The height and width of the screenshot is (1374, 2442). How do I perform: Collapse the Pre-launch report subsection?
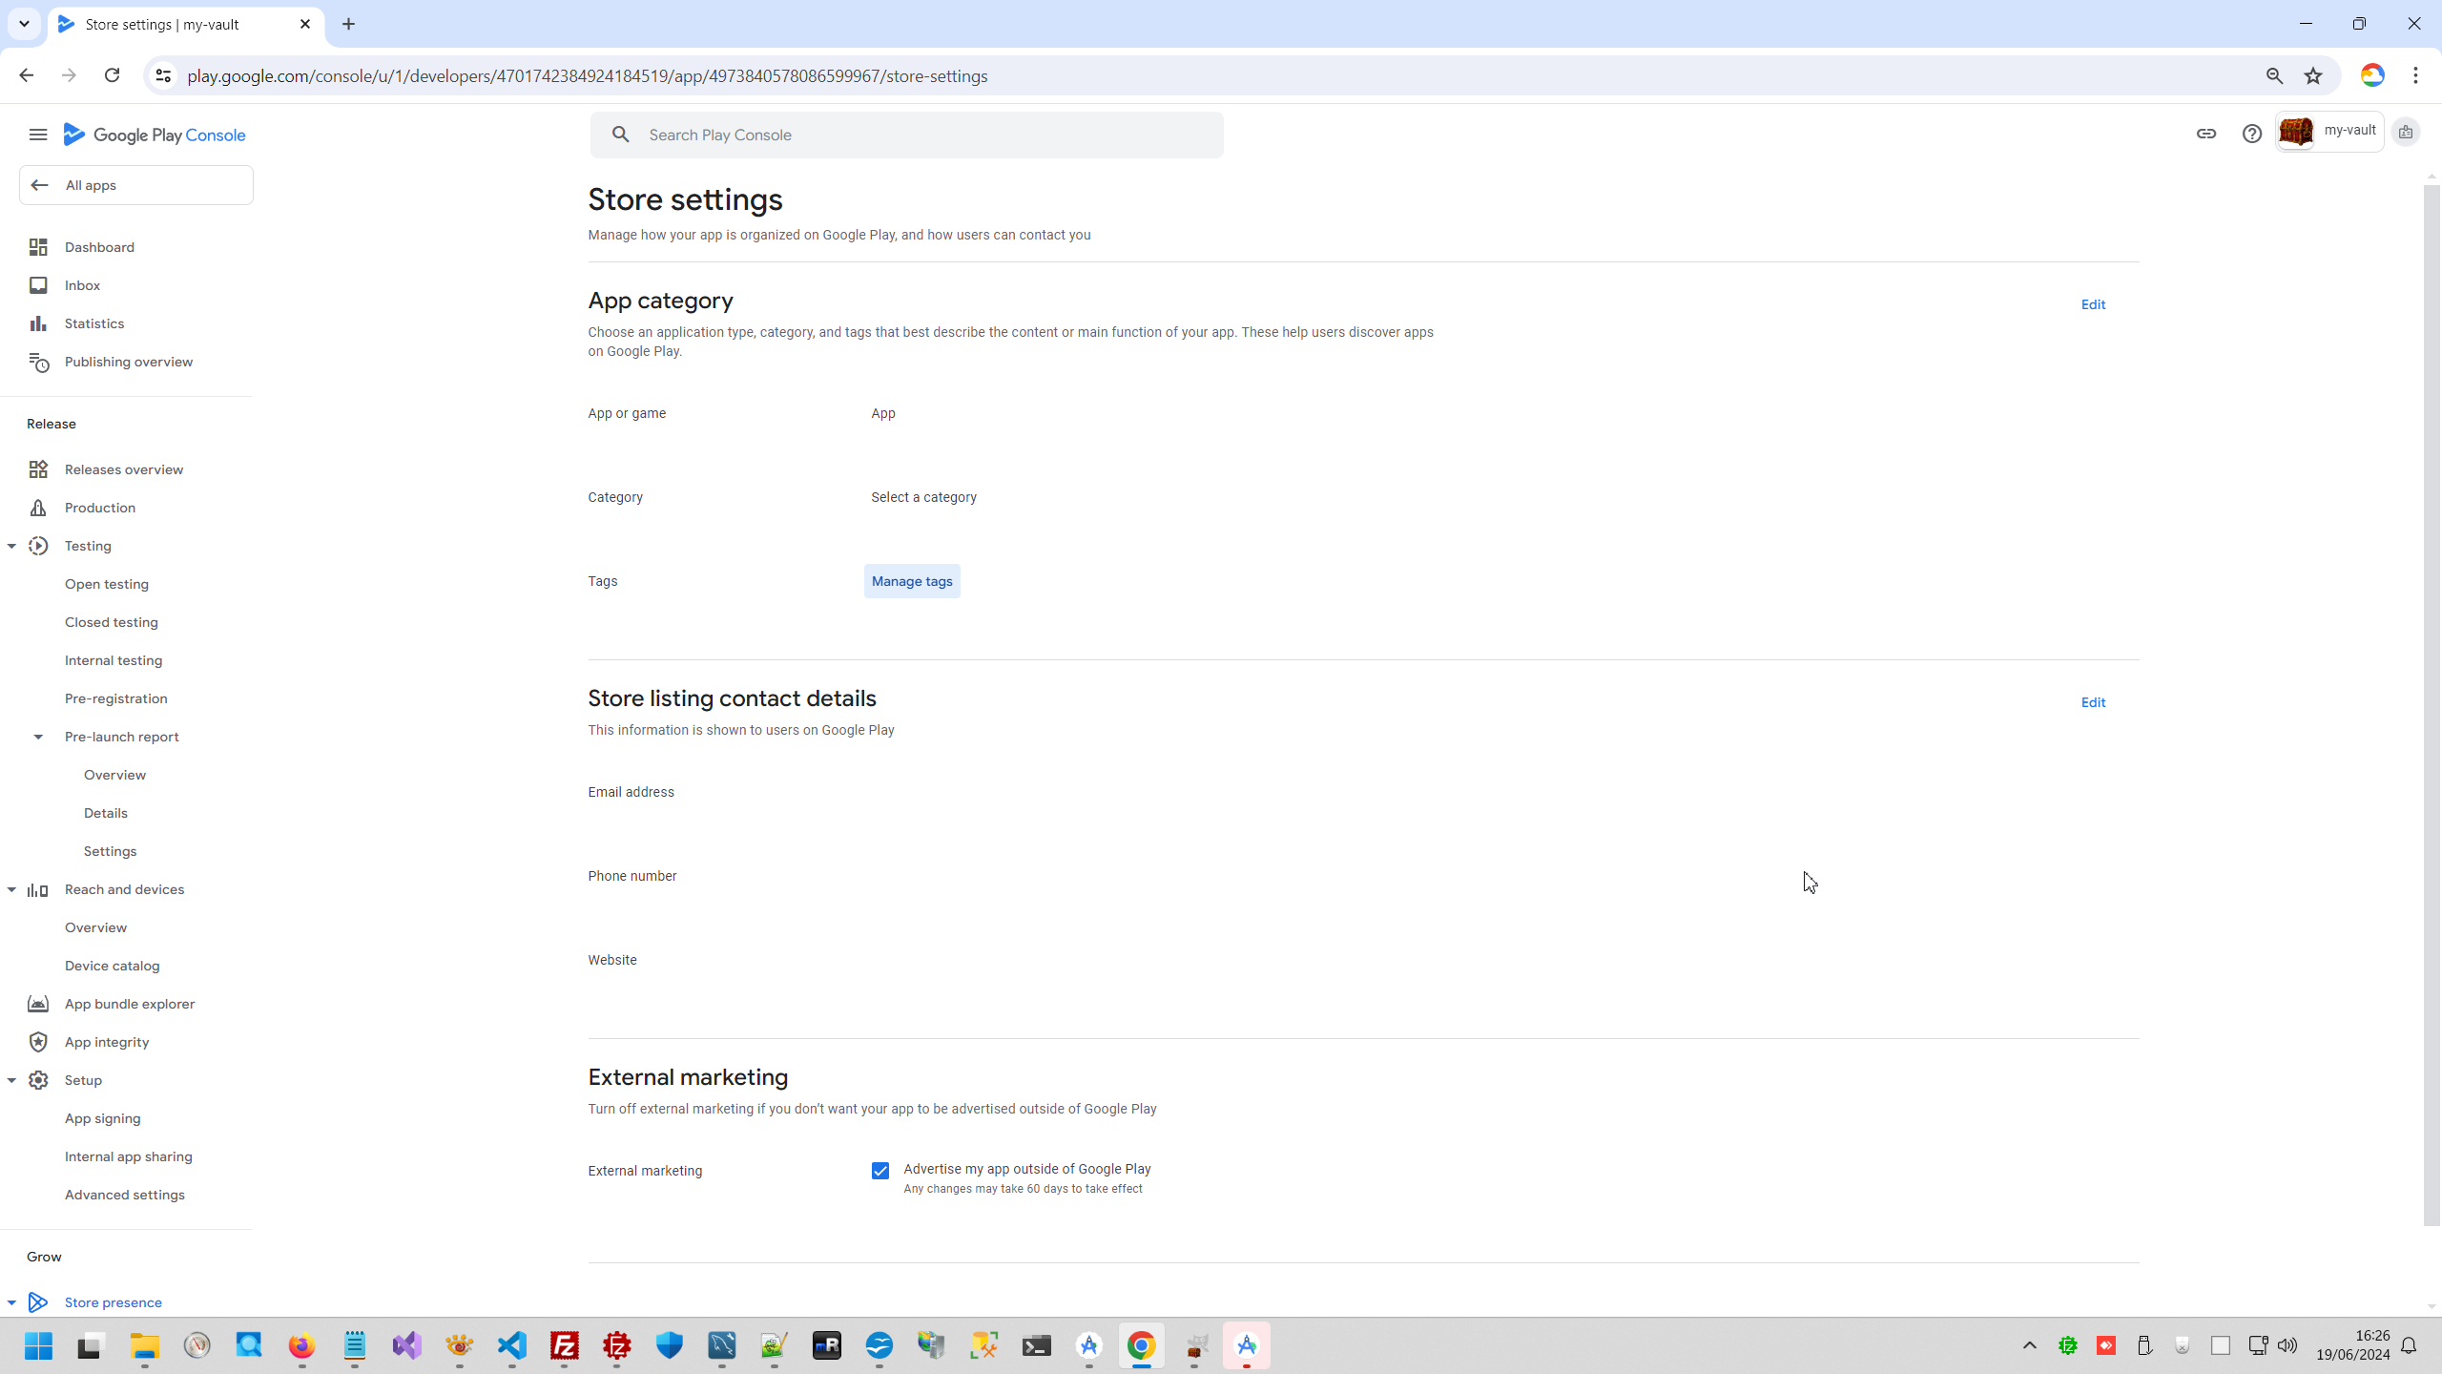pyautogui.click(x=38, y=737)
